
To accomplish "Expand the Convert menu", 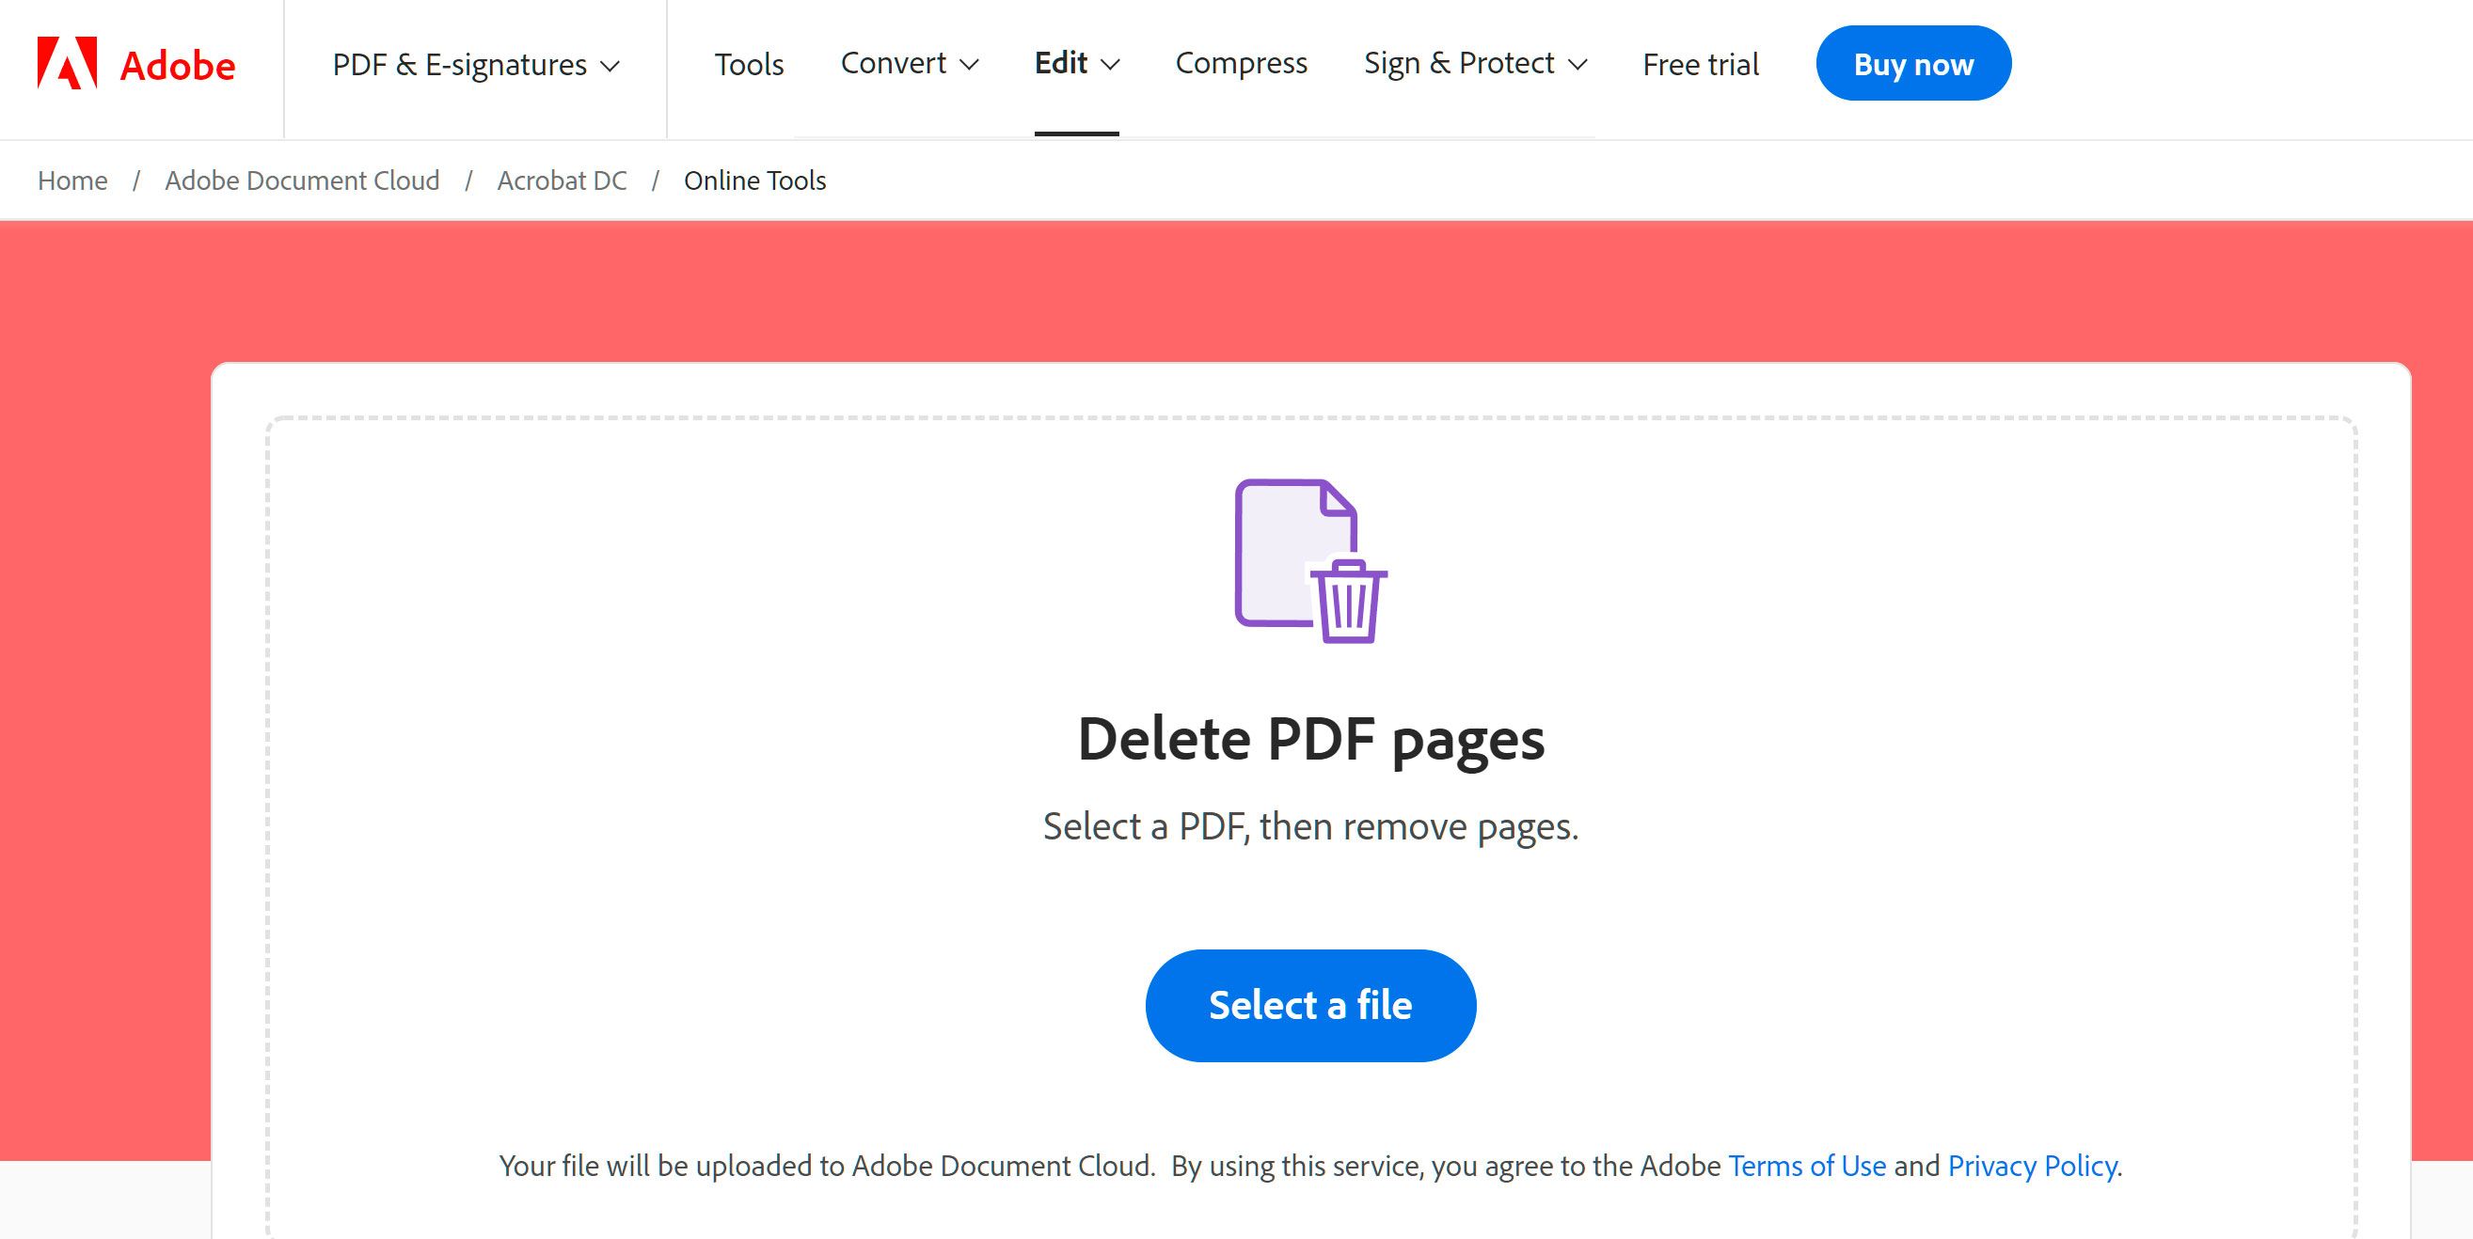I will click(x=909, y=63).
